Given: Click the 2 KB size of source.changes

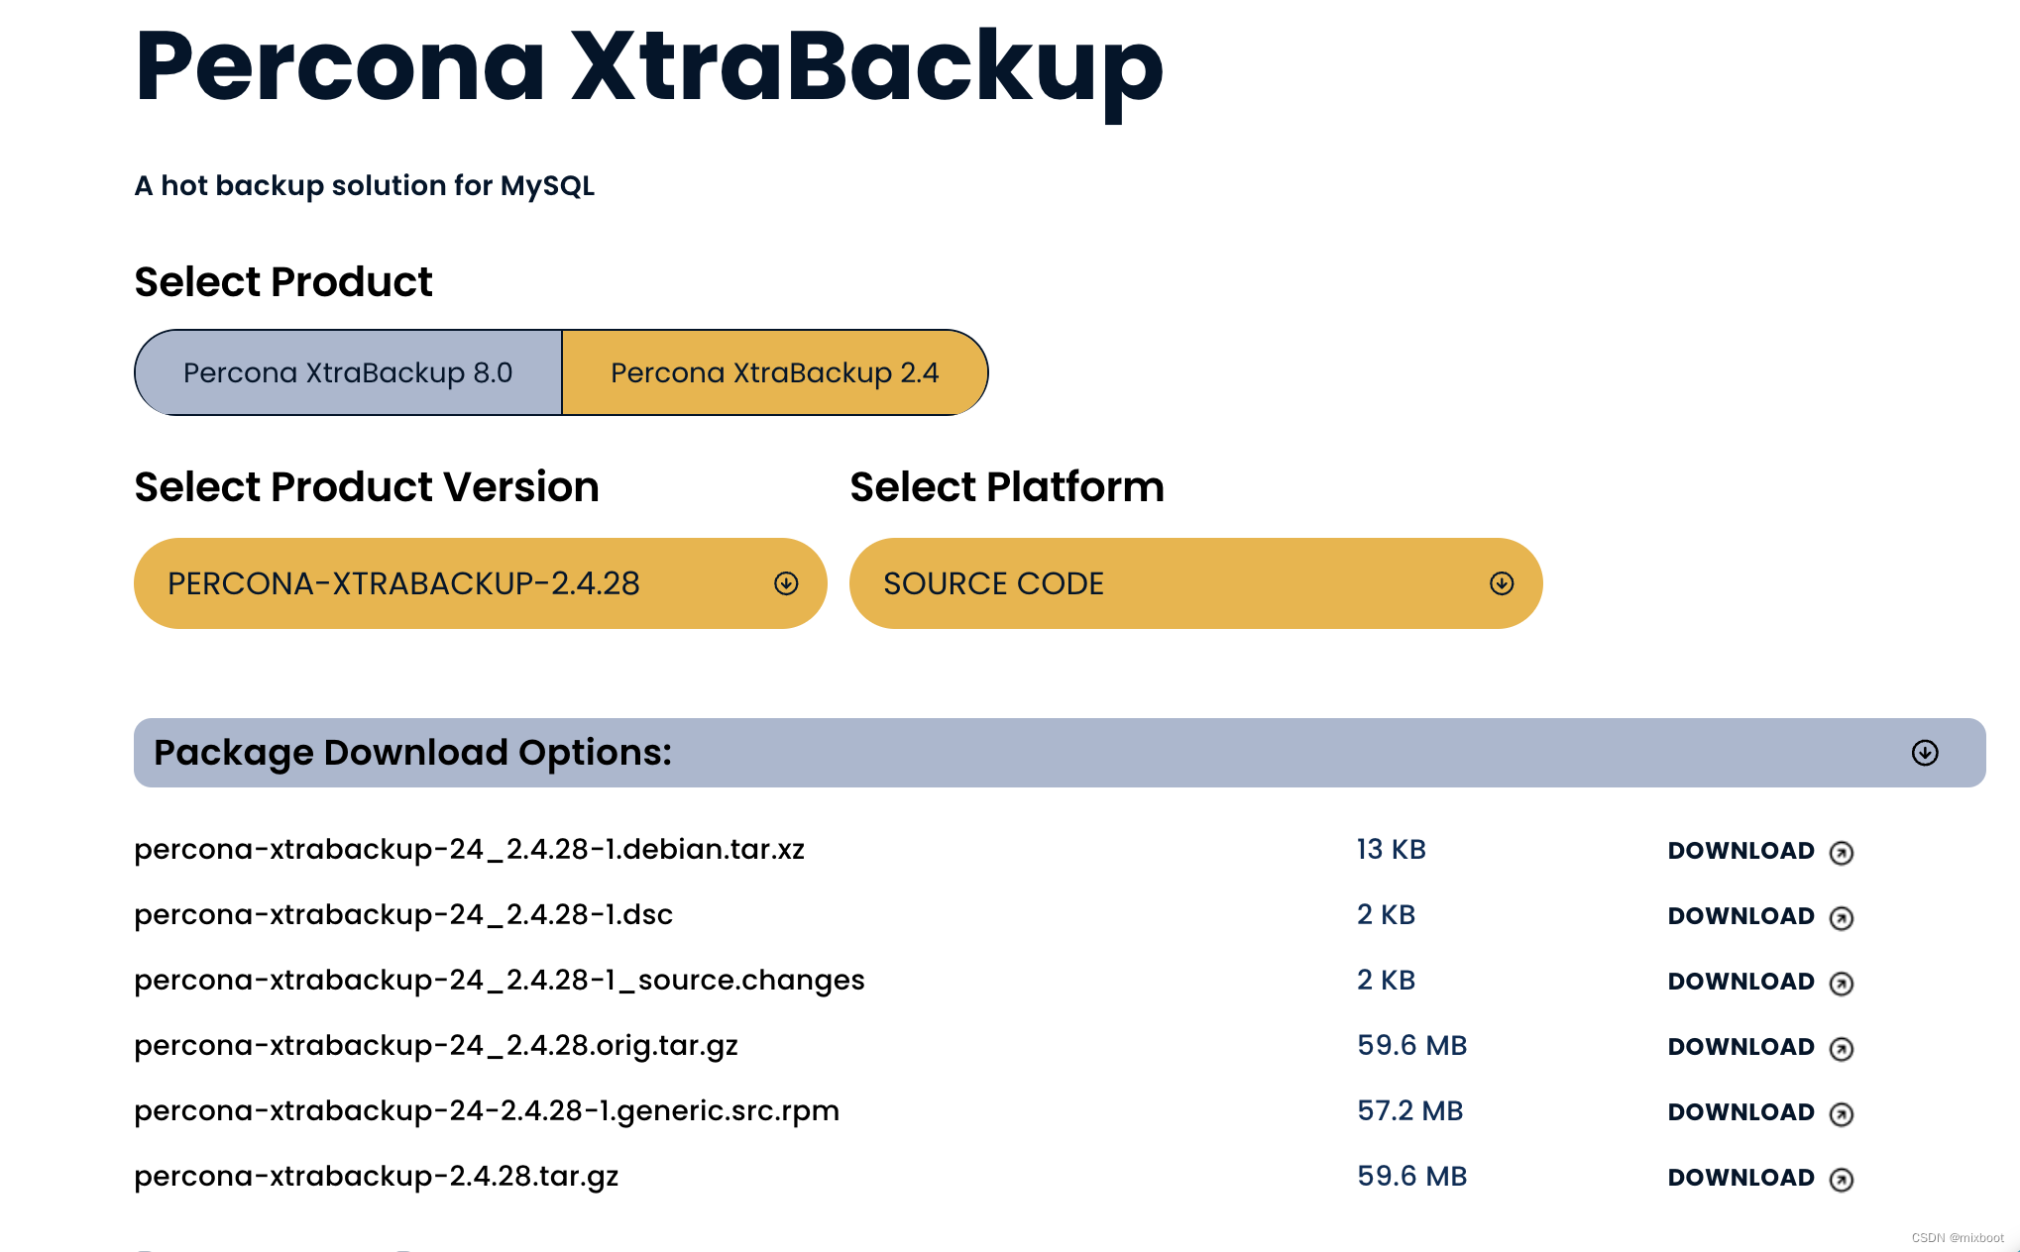Looking at the screenshot, I should [1386, 981].
